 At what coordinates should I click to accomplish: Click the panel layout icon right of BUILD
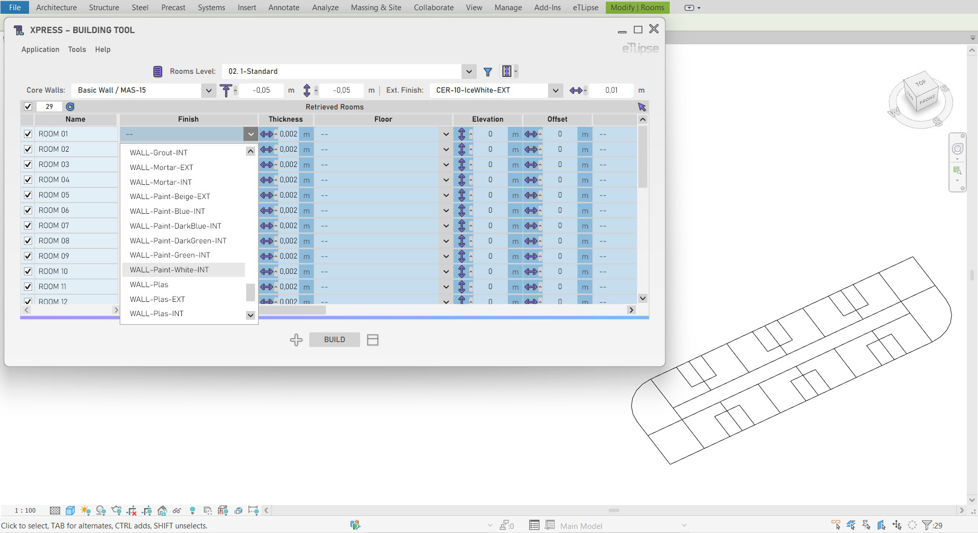tap(372, 340)
